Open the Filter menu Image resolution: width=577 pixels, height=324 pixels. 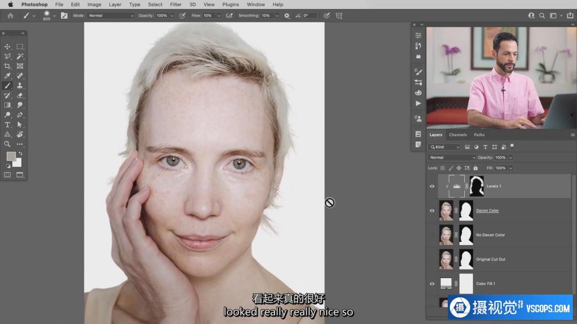pyautogui.click(x=176, y=4)
